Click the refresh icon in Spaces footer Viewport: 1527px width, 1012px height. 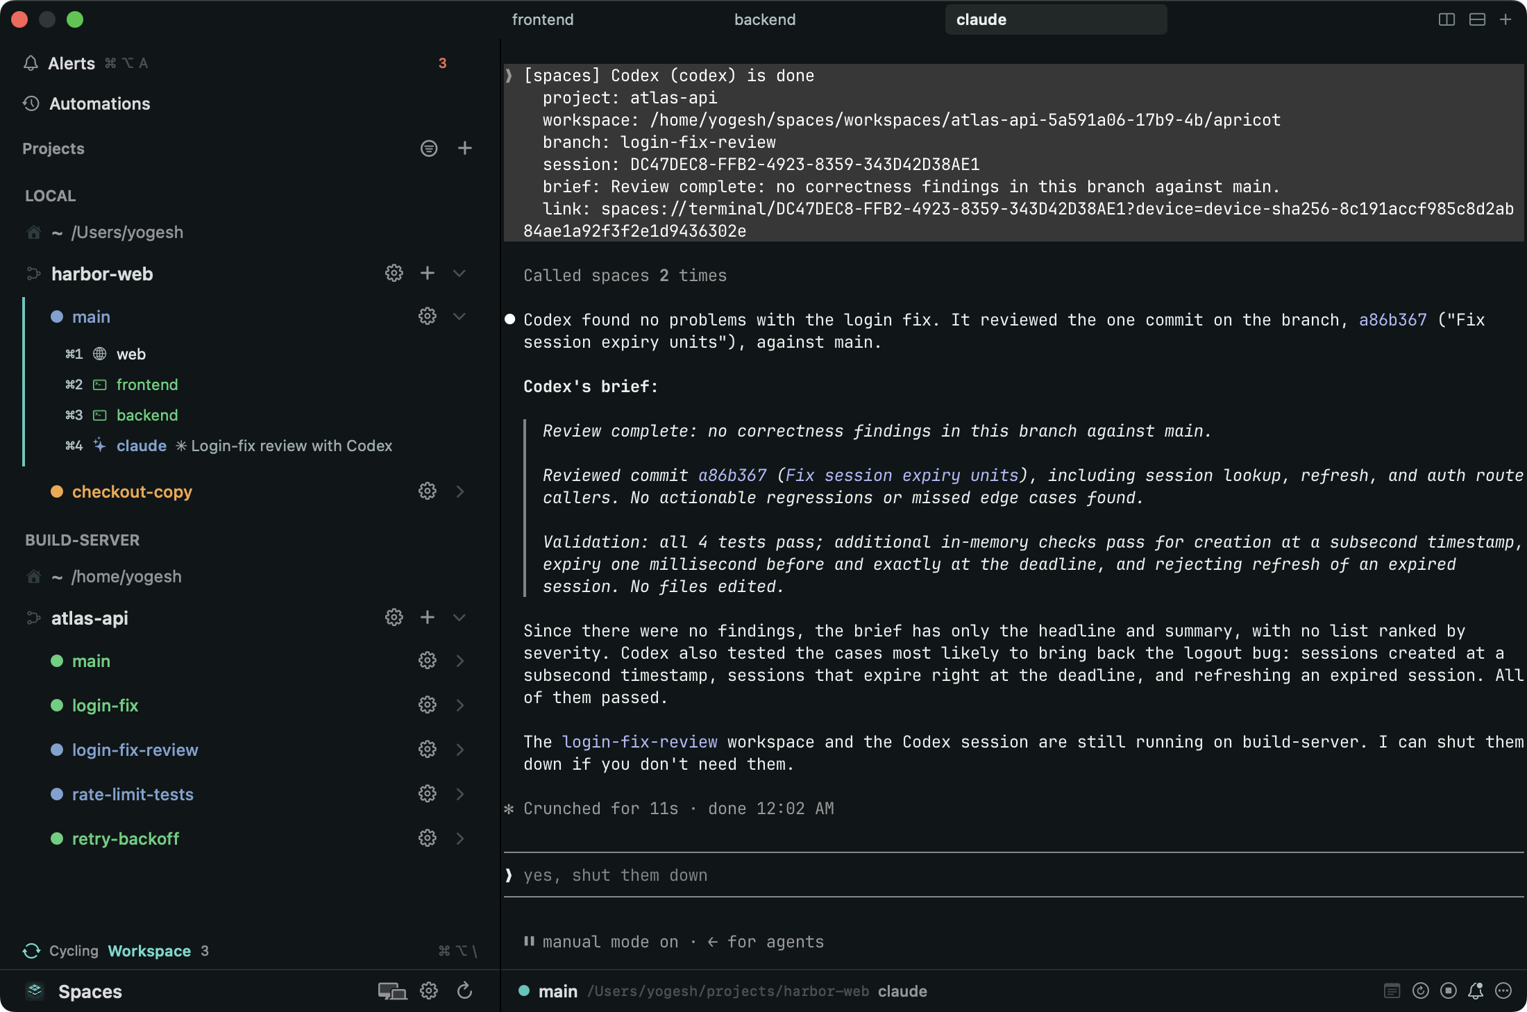coord(465,991)
